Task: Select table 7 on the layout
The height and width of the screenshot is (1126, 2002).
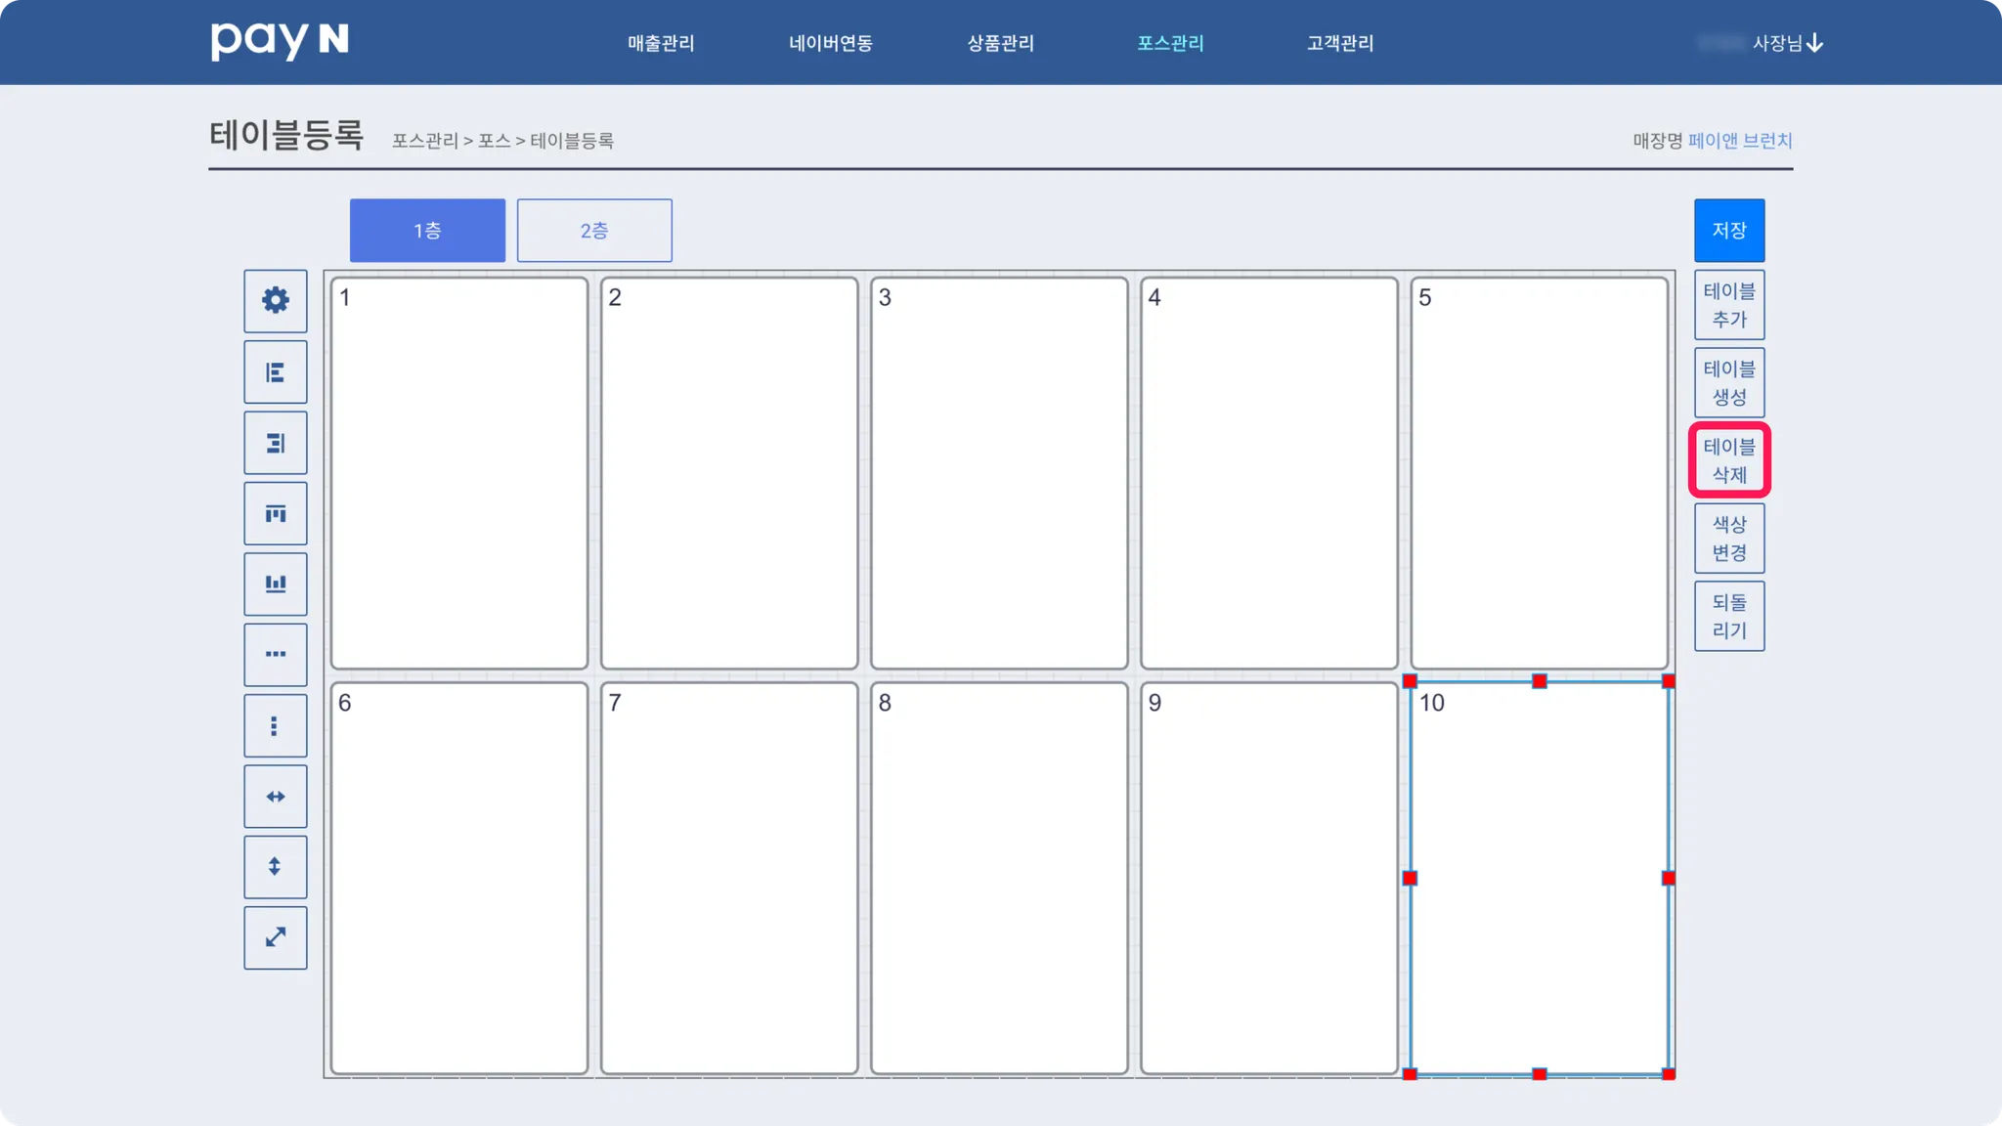Action: point(729,878)
